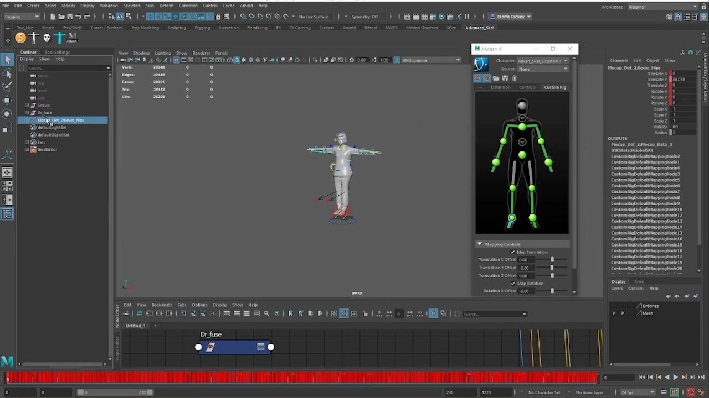Click the cyan T-shaped skeleton shelf icon
Viewport: 709px width, 398px height.
tap(60, 38)
